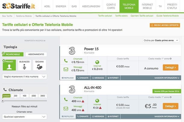Switch to Riepilogo tab in Power 15 card

click(68, 78)
